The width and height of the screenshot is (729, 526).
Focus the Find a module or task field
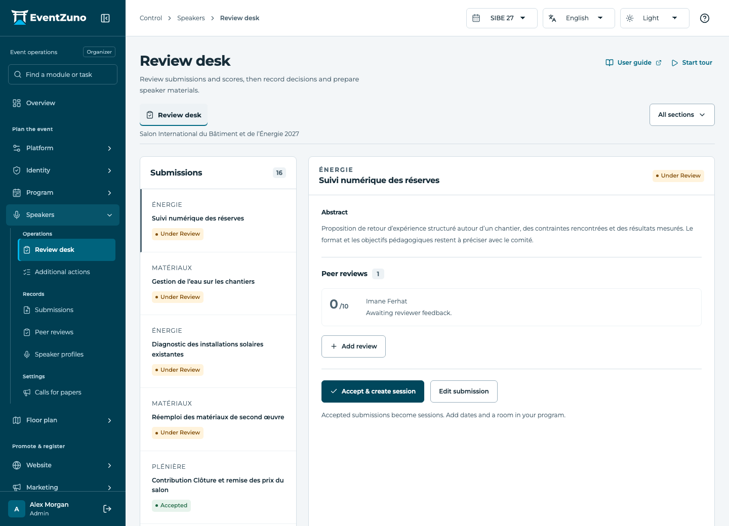click(63, 74)
